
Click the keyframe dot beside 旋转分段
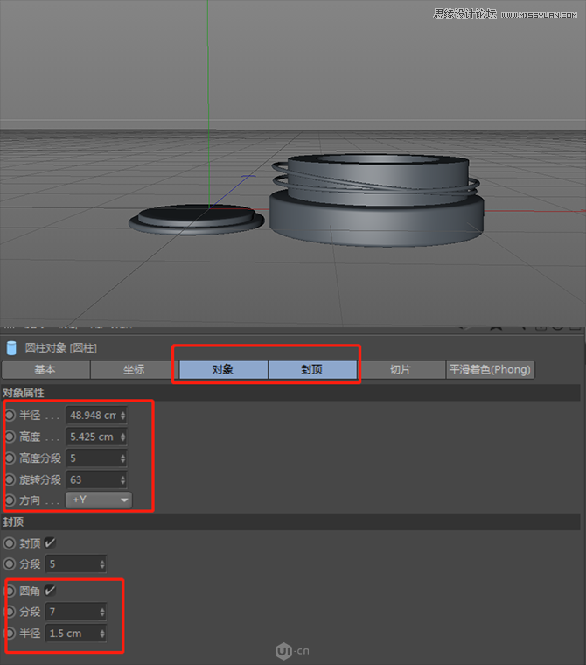coord(10,479)
